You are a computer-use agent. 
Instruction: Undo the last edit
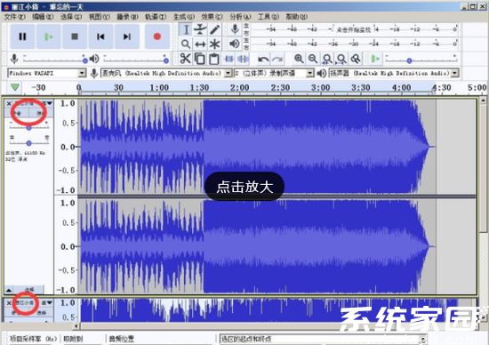[x=263, y=59]
